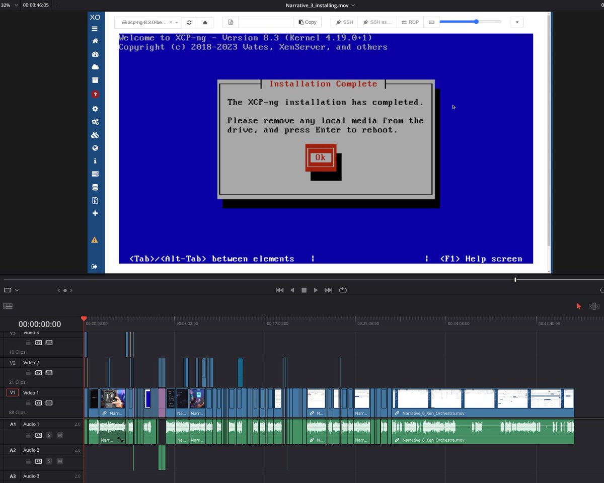Click the XO sign-out icon
604x483 pixels.
tap(95, 267)
